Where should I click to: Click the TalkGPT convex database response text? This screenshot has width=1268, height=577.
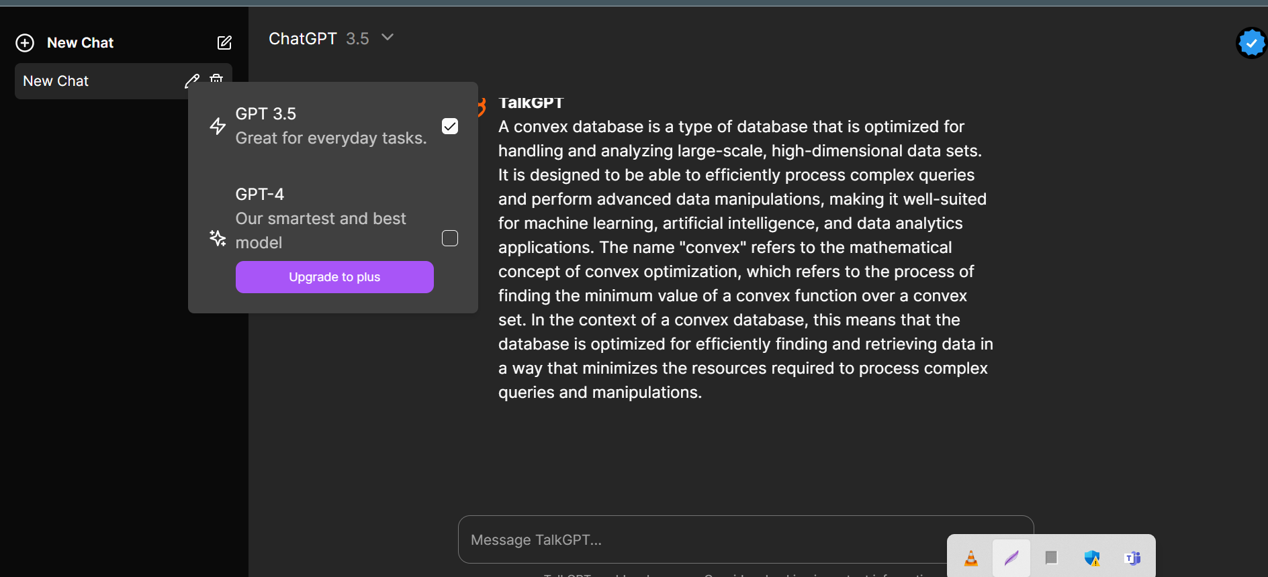click(745, 260)
